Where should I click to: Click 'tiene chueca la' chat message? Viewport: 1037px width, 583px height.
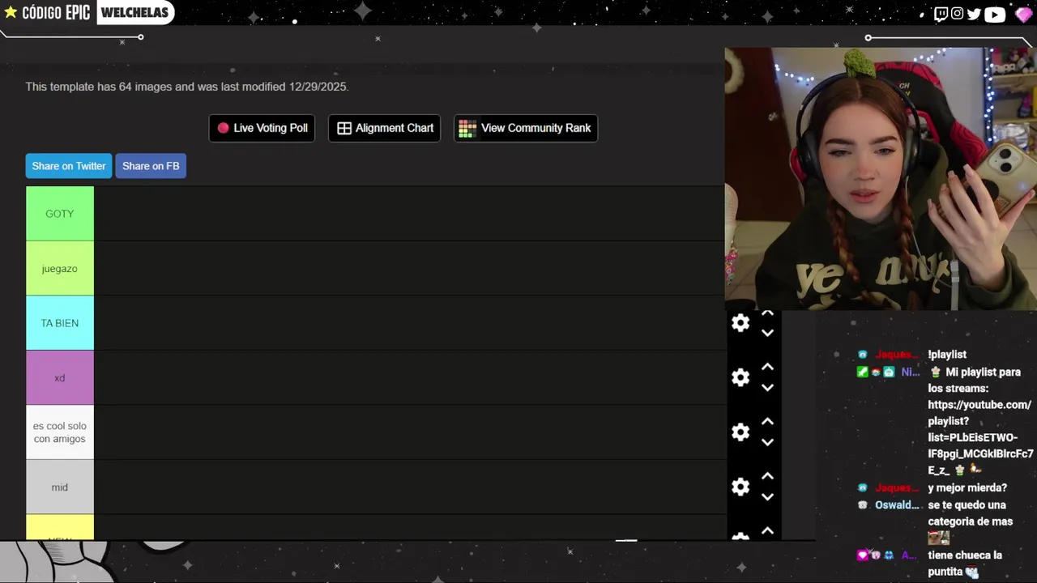(965, 555)
